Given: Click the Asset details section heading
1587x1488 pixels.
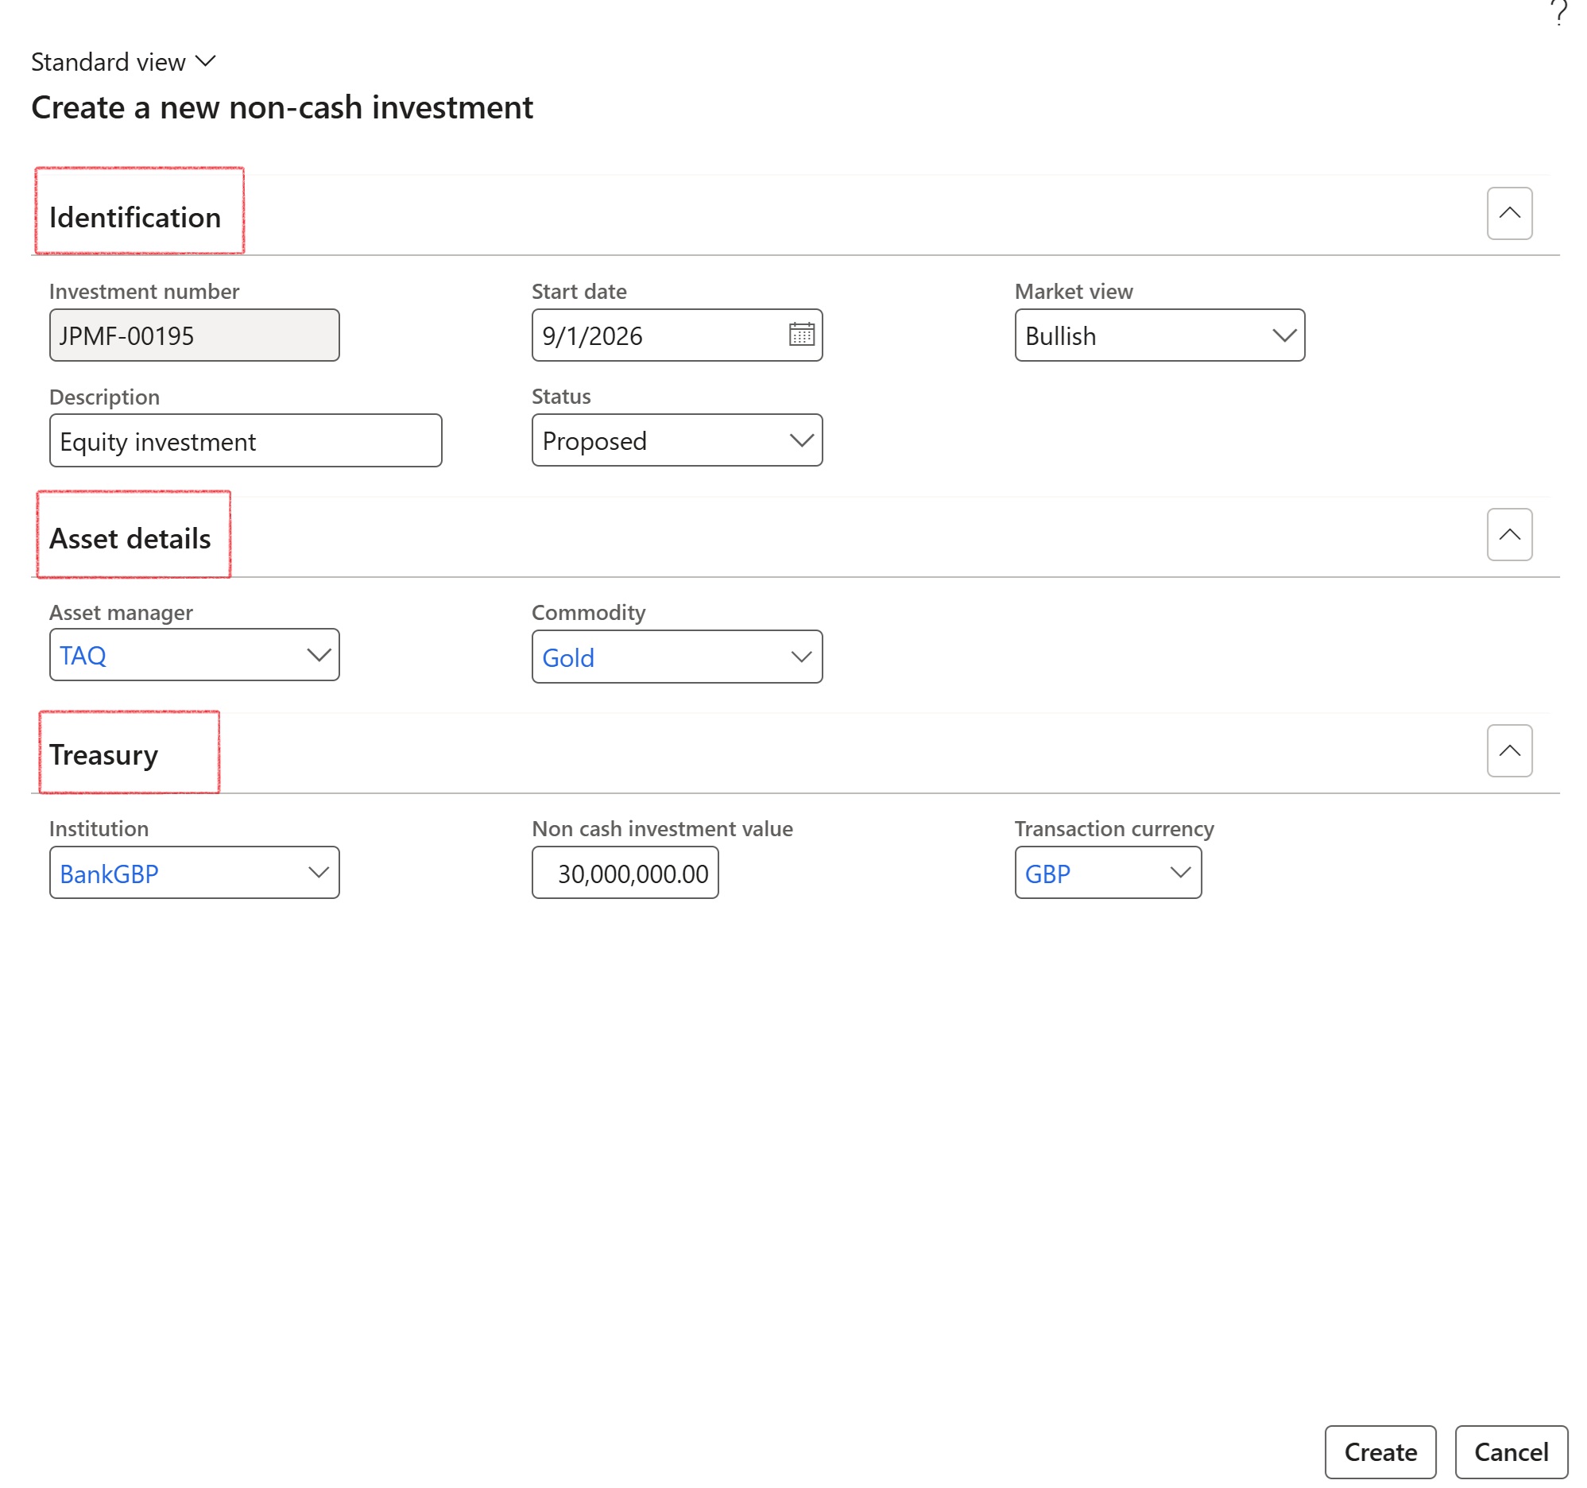Looking at the screenshot, I should tap(130, 539).
